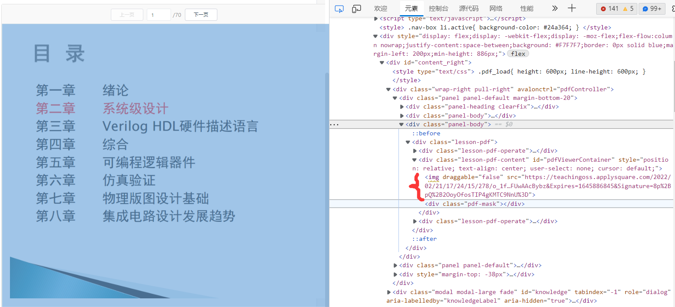Select the ::before pseudo element
Image resolution: width=675 pixels, height=307 pixels.
[x=426, y=133]
